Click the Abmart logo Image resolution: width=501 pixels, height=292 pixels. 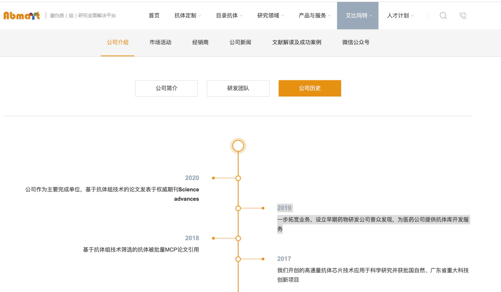pos(22,15)
